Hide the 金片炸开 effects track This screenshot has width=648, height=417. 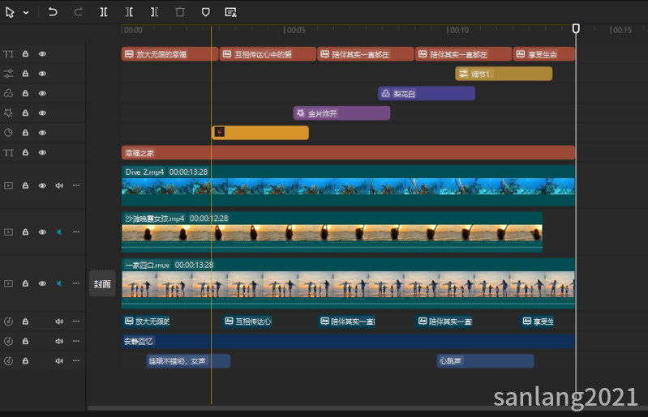coord(42,113)
